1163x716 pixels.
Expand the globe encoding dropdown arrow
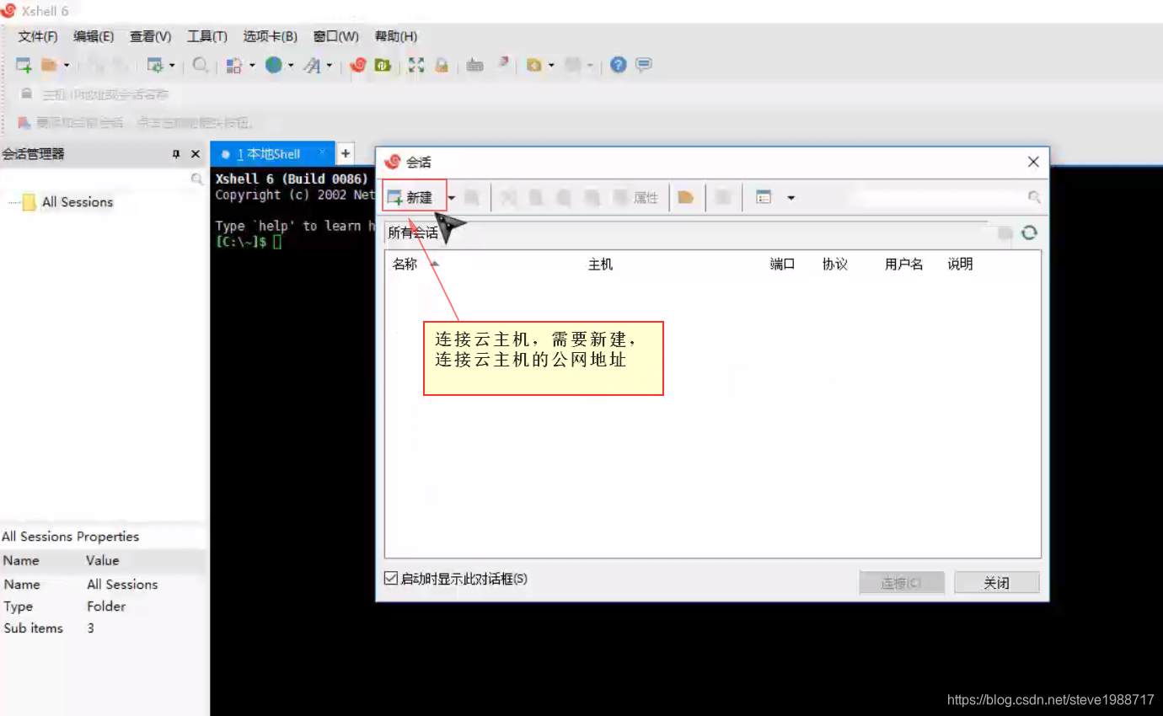pyautogui.click(x=291, y=66)
